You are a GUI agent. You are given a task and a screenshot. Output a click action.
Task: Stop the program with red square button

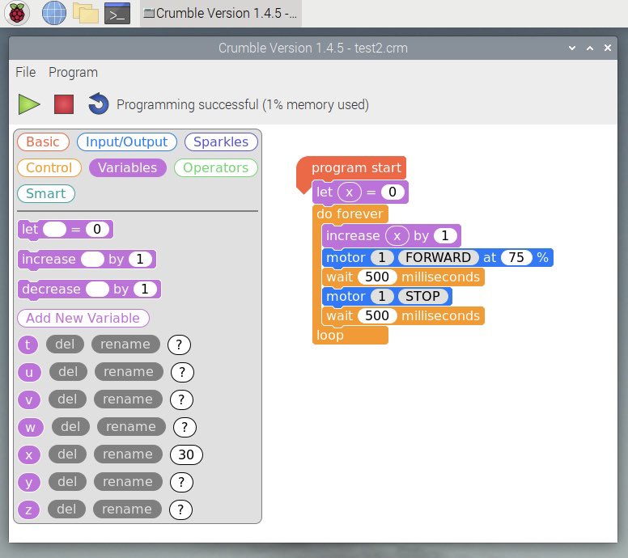tap(64, 104)
